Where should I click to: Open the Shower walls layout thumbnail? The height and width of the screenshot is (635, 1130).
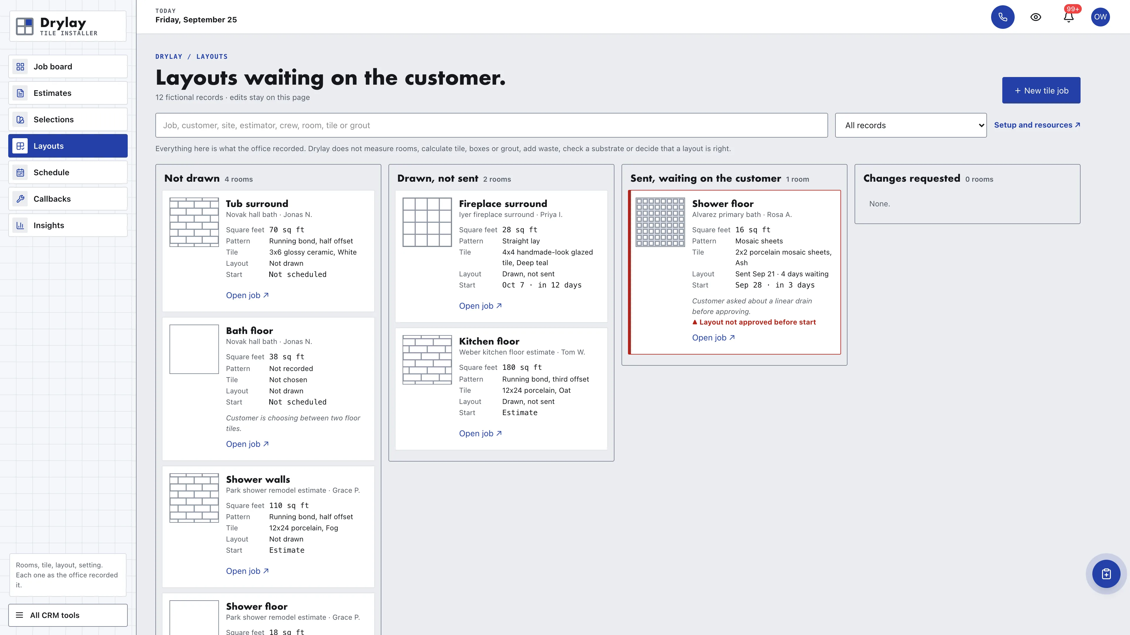tap(194, 498)
